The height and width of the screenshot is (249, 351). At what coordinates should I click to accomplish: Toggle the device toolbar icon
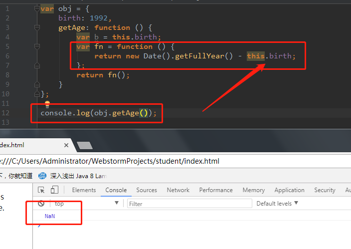[x=54, y=190]
